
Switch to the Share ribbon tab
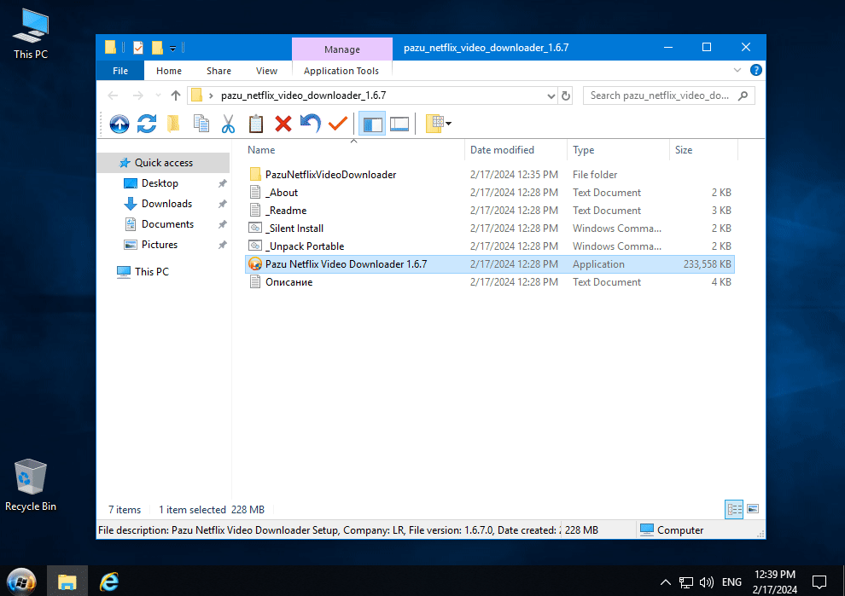click(x=219, y=71)
